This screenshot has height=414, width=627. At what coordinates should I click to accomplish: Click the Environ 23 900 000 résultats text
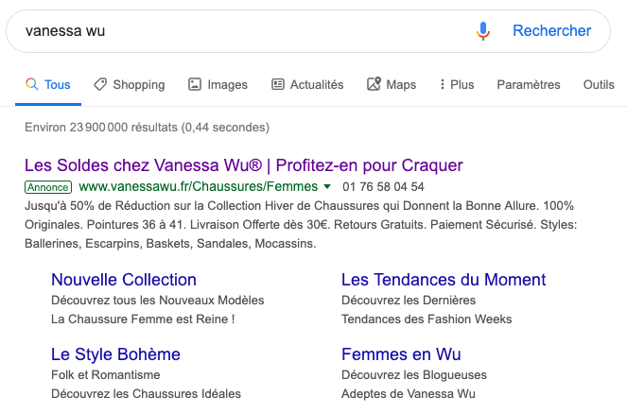(x=148, y=127)
